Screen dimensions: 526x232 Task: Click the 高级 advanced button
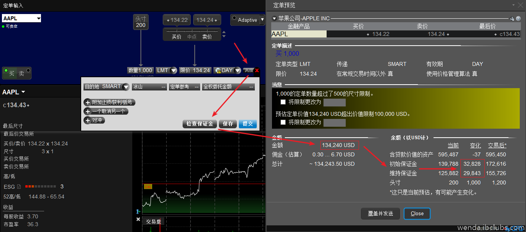tap(249, 71)
